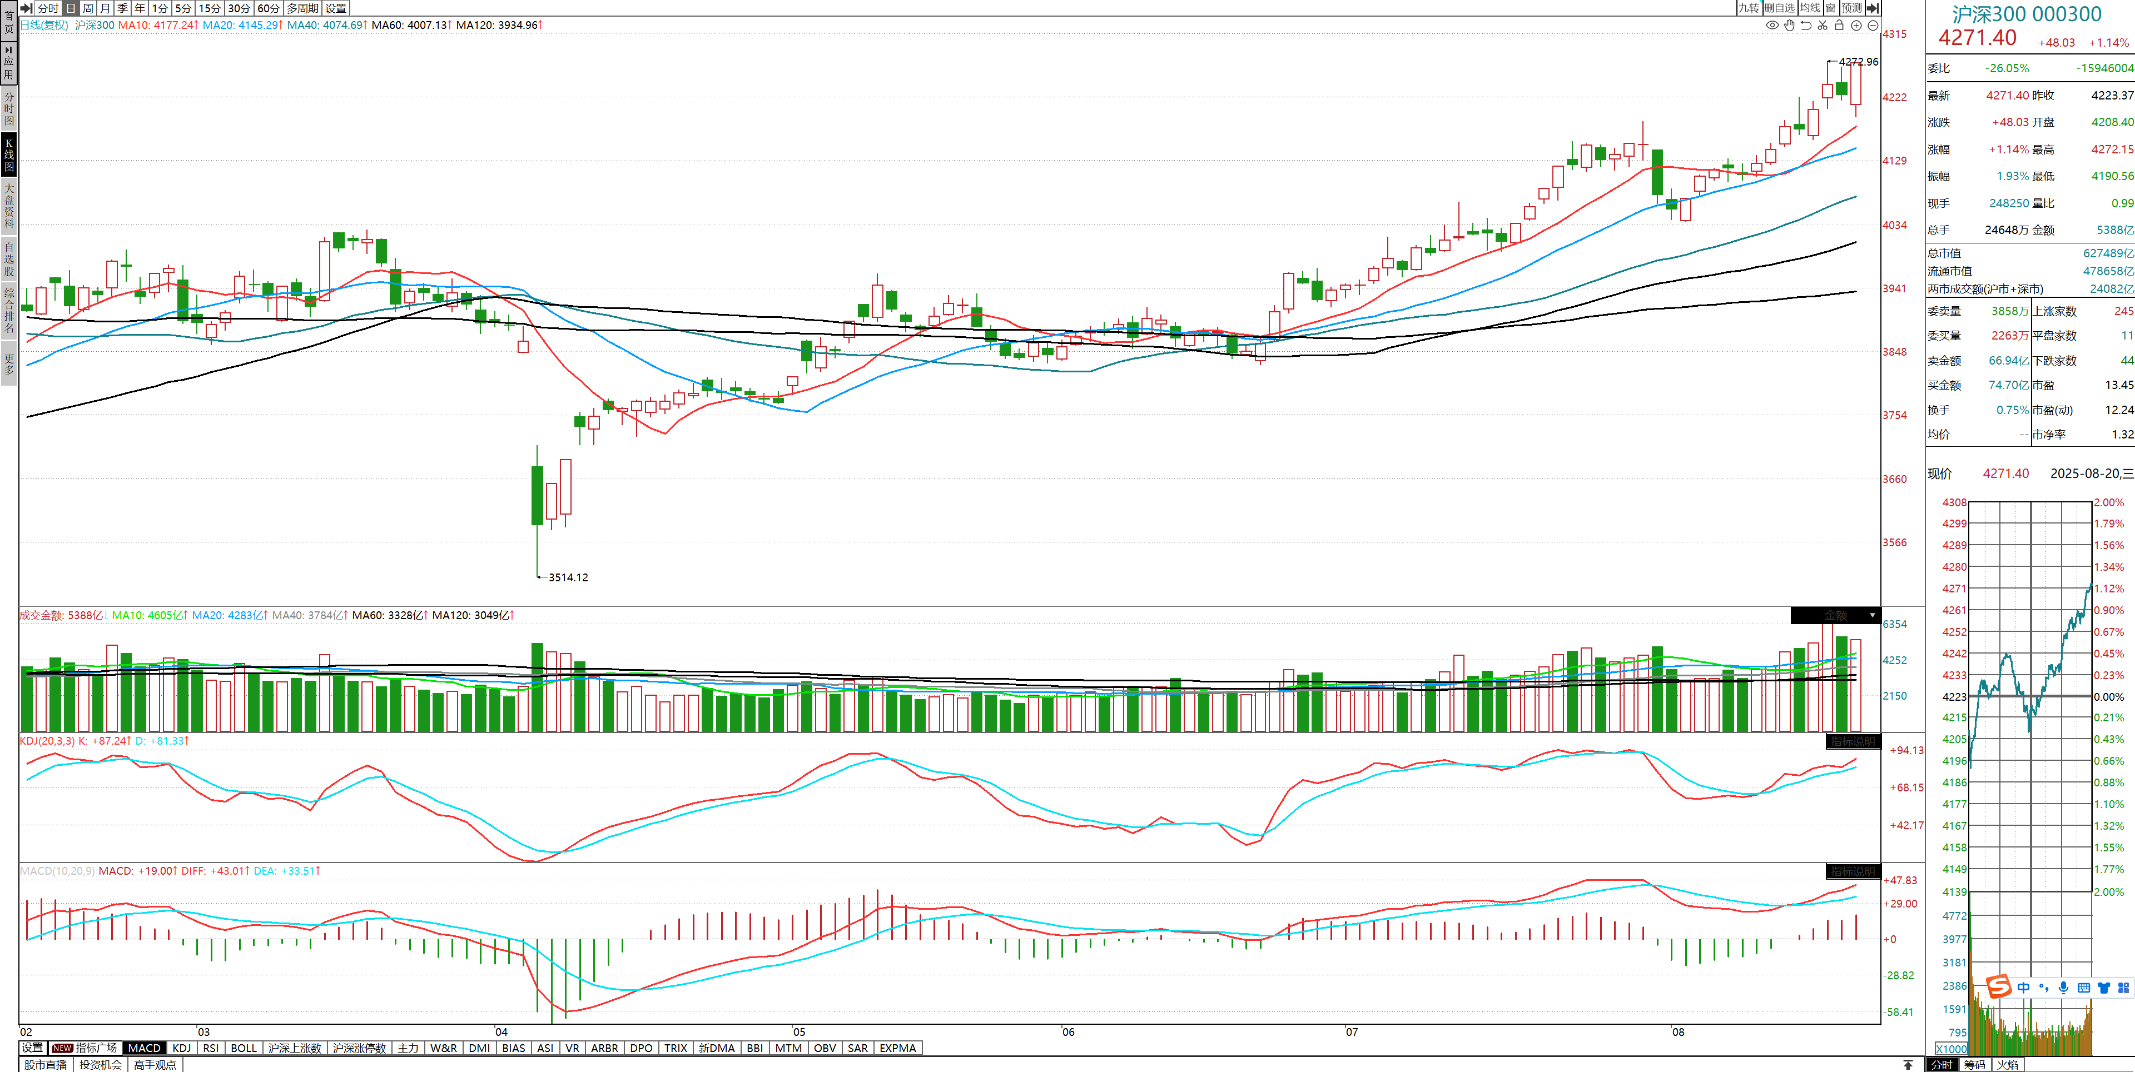Screen dimensions: 2135x1072
Task: Click the undo arrow icon on chart toolbar
Action: 1806,25
